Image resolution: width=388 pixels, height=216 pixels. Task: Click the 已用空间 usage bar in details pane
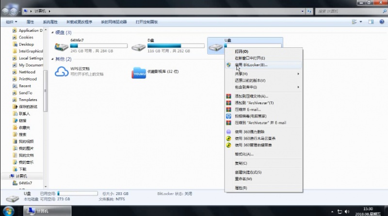click(x=78, y=194)
